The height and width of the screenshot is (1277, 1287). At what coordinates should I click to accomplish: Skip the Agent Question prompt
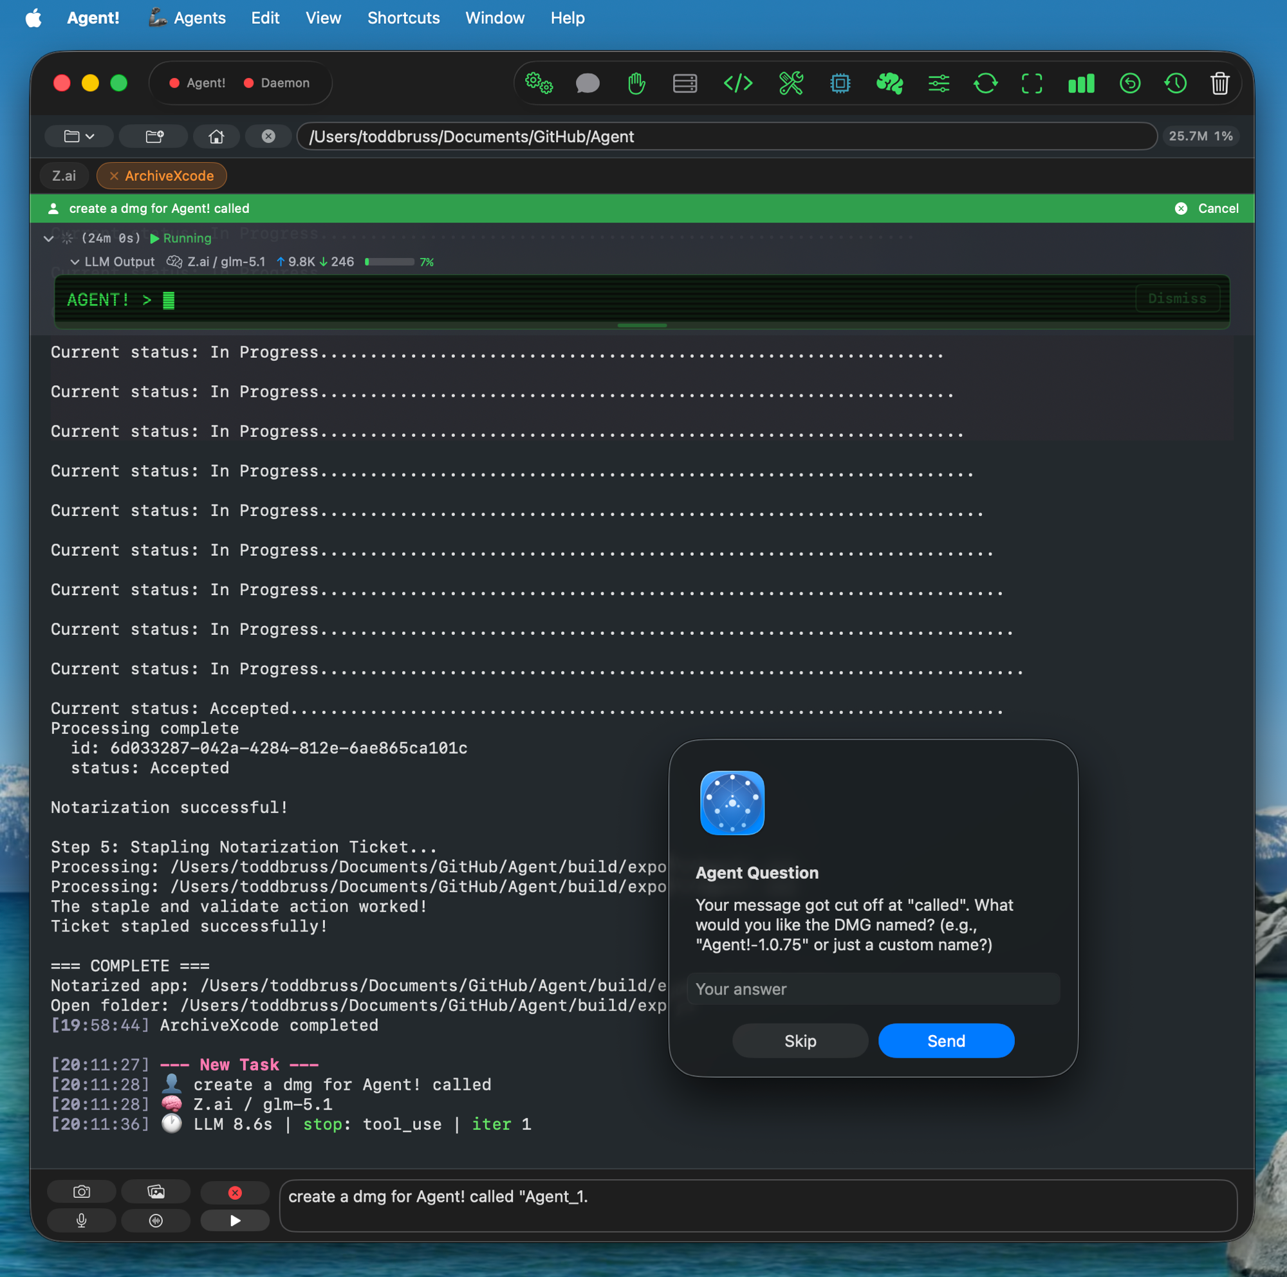800,1041
